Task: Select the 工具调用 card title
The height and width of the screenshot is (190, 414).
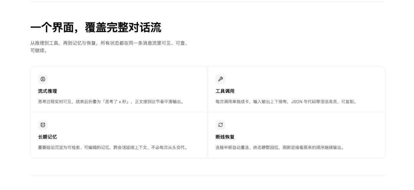Action: (225, 91)
